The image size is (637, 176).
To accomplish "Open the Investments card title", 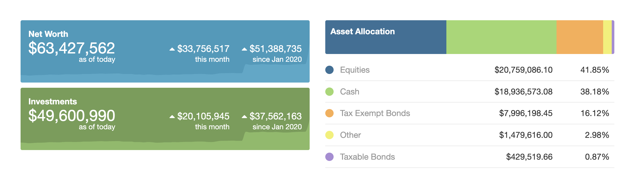I will point(53,101).
